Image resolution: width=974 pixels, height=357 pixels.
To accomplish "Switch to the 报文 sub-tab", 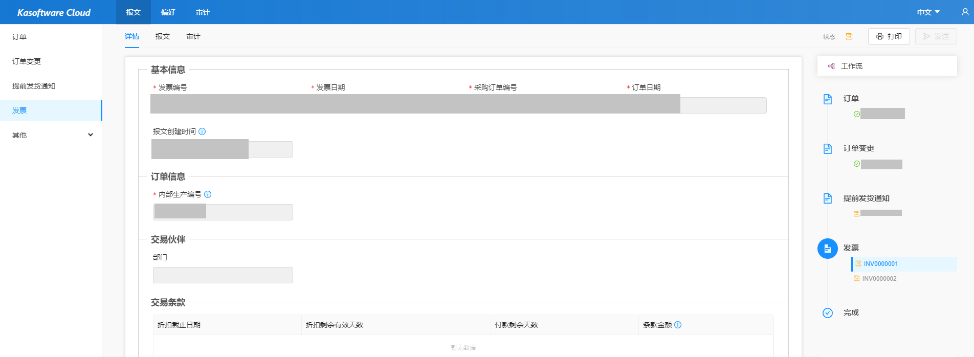I will (x=163, y=36).
